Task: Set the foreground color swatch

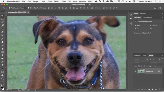Action: click(2, 87)
